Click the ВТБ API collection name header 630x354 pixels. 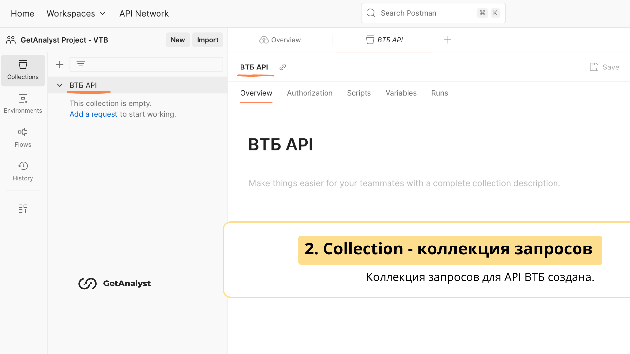(x=254, y=67)
